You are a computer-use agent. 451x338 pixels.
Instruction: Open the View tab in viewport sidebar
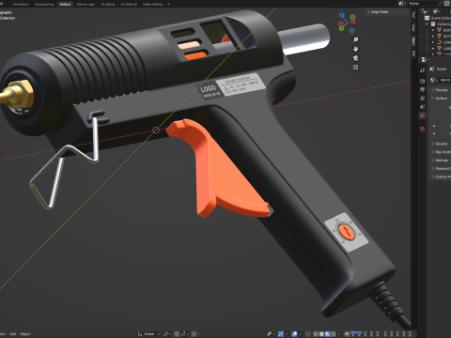(413, 27)
